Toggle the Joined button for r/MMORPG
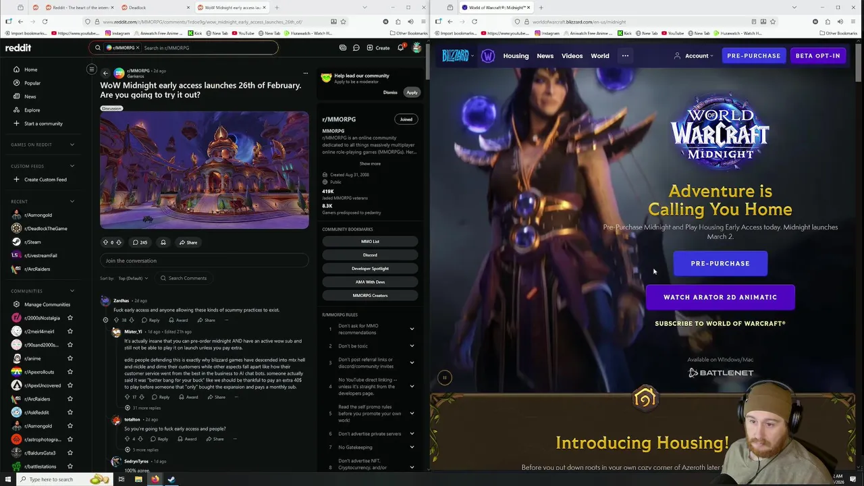The height and width of the screenshot is (486, 864). point(406,119)
